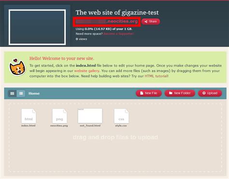Click the not_found.html file name label
Viewport: 229px width, 179px height.
[90, 125]
